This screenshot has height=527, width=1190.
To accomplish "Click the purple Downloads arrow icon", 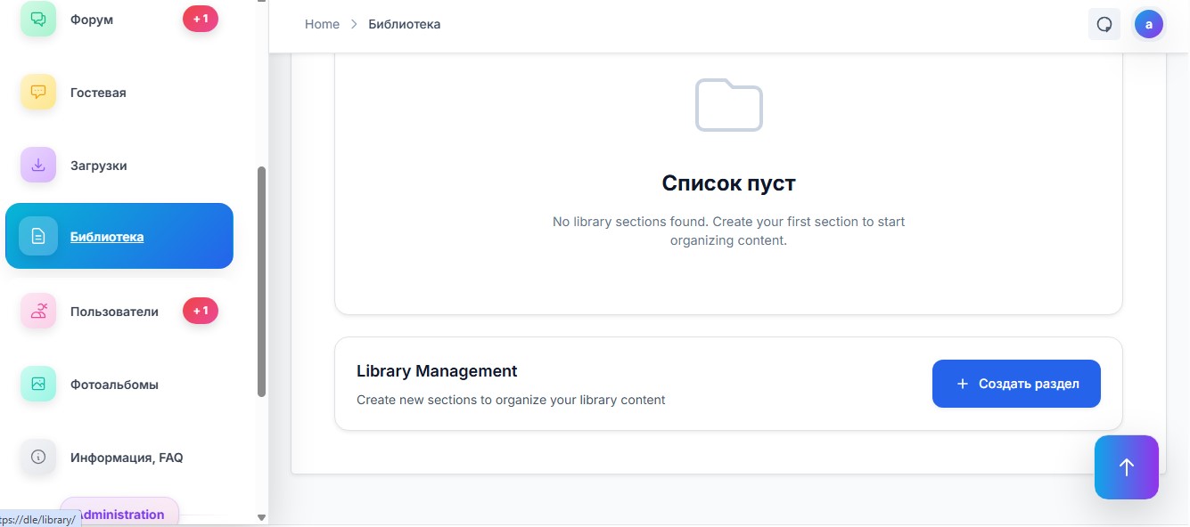I will (x=38, y=165).
